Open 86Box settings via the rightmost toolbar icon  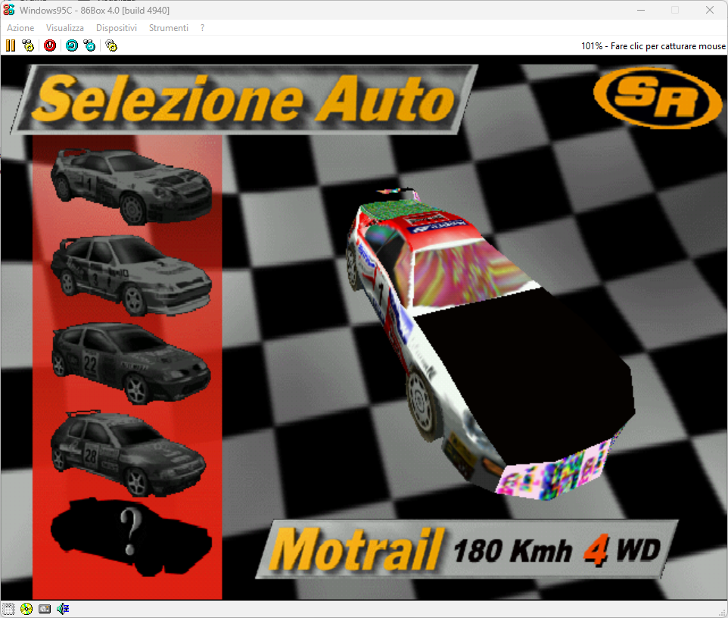[x=110, y=45]
